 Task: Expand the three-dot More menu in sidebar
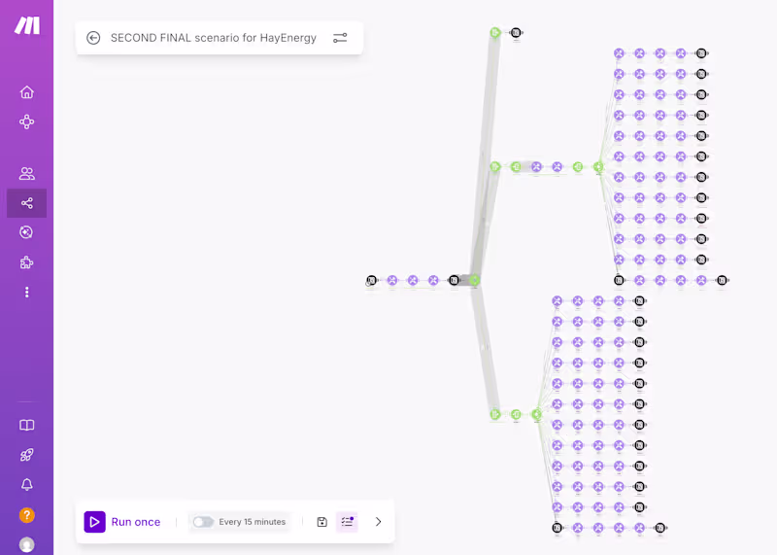point(27,292)
